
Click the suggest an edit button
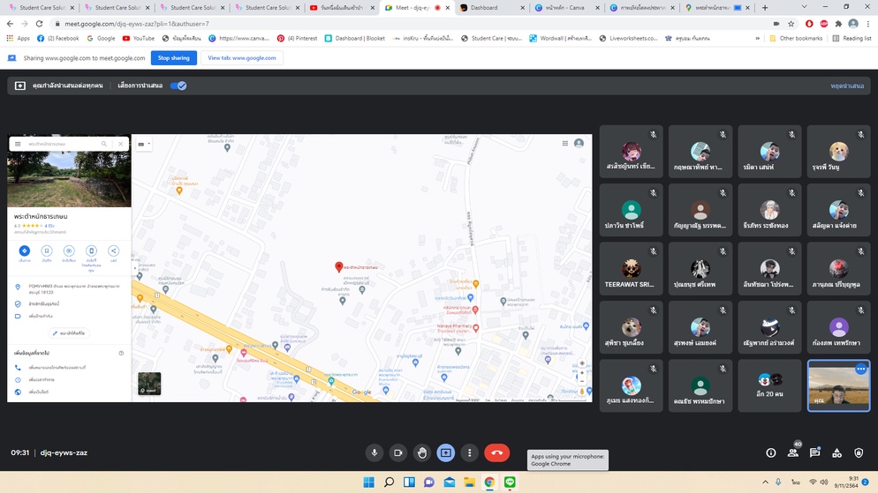tap(70, 333)
